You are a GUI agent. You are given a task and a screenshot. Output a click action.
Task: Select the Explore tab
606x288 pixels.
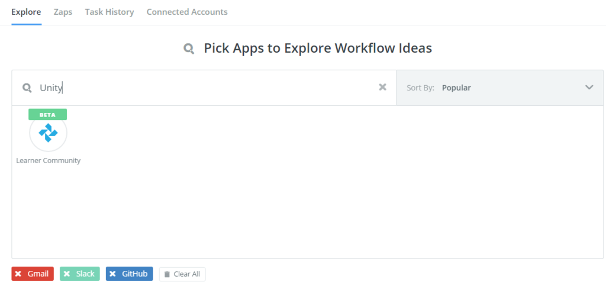point(26,12)
